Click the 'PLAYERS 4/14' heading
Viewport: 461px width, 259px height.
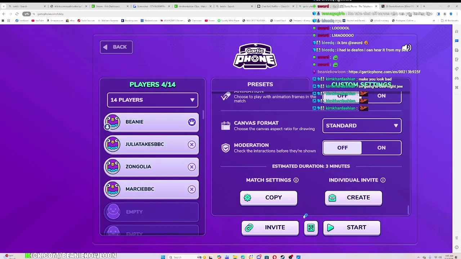click(x=152, y=85)
